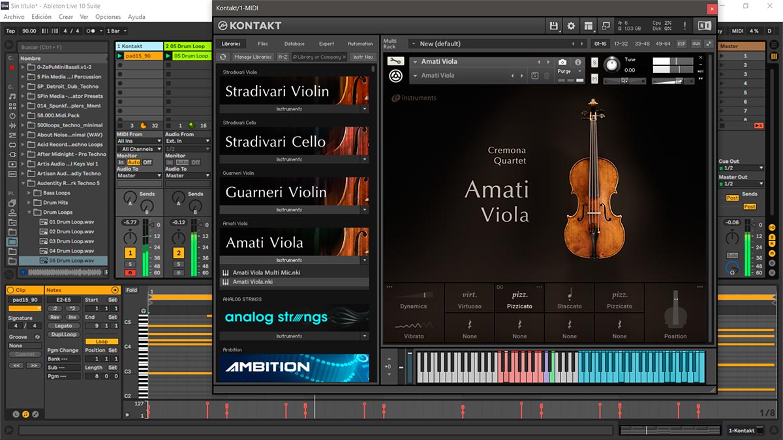
Task: Set track 1 Monitor to Off
Action: click(147, 162)
